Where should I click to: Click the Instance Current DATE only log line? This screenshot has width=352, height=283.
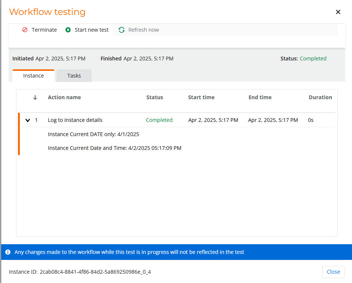click(x=94, y=134)
